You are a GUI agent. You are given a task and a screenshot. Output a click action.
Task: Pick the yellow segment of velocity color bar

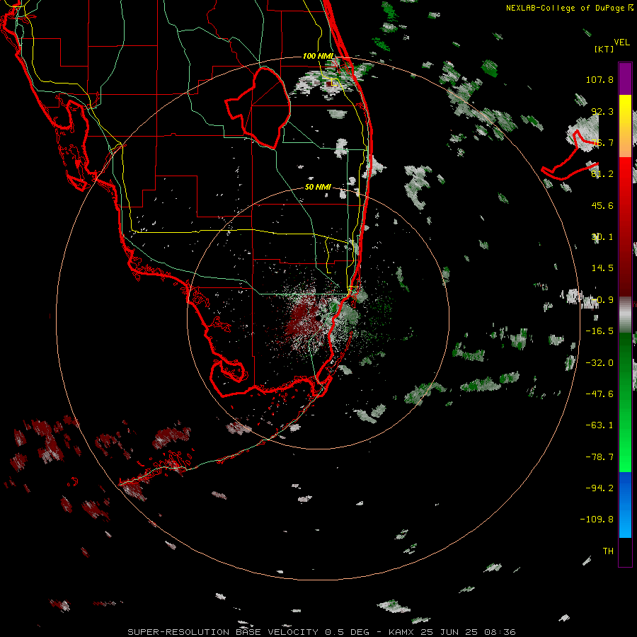click(625, 108)
